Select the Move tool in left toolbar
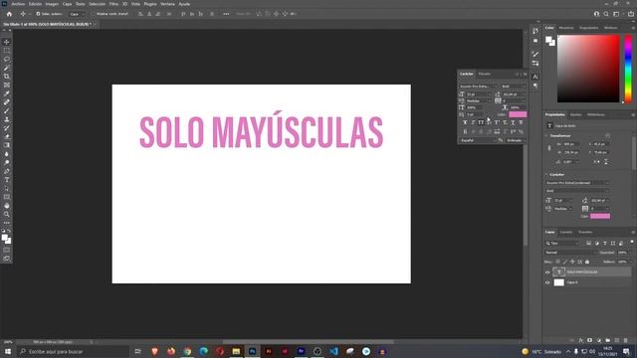The width and height of the screenshot is (637, 358). [x=7, y=42]
